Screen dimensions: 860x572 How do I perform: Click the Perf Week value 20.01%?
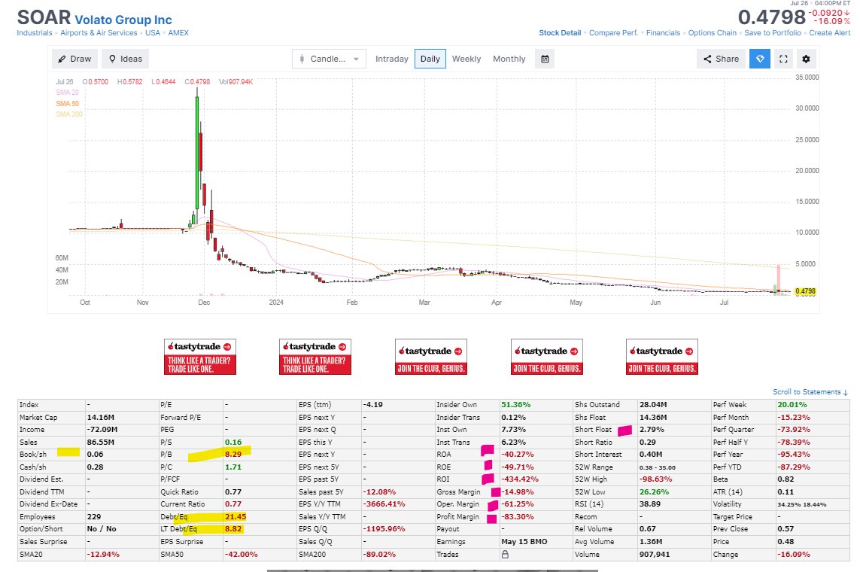792,405
